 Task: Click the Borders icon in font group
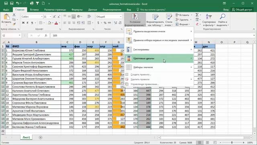pyautogui.click(x=41, y=23)
